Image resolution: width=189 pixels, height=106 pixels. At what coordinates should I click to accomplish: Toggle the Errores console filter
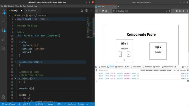pos(143,70)
